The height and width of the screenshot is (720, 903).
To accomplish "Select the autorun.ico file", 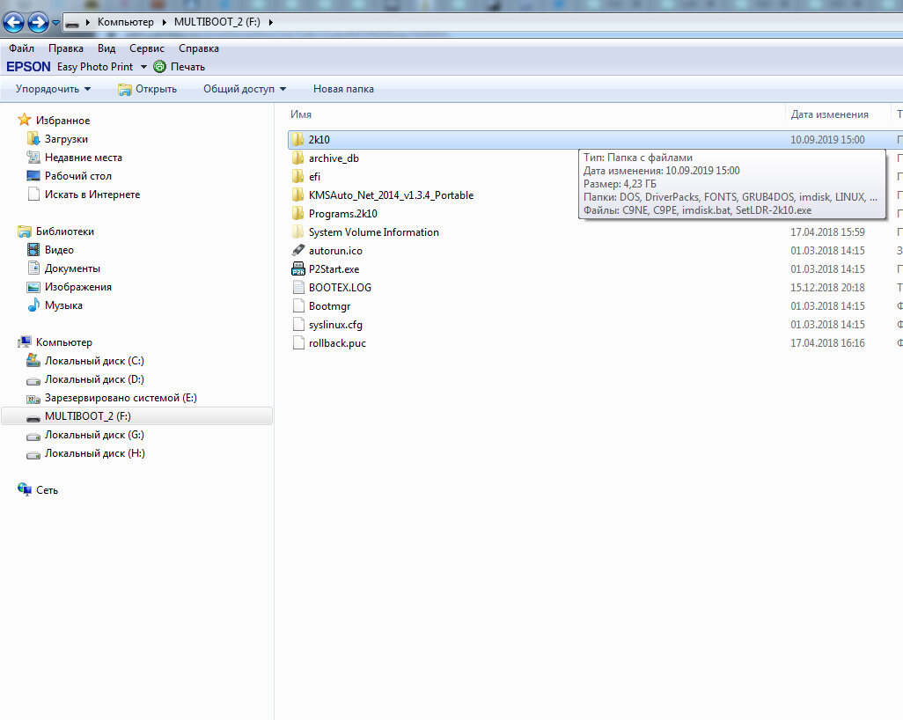I will pos(335,250).
